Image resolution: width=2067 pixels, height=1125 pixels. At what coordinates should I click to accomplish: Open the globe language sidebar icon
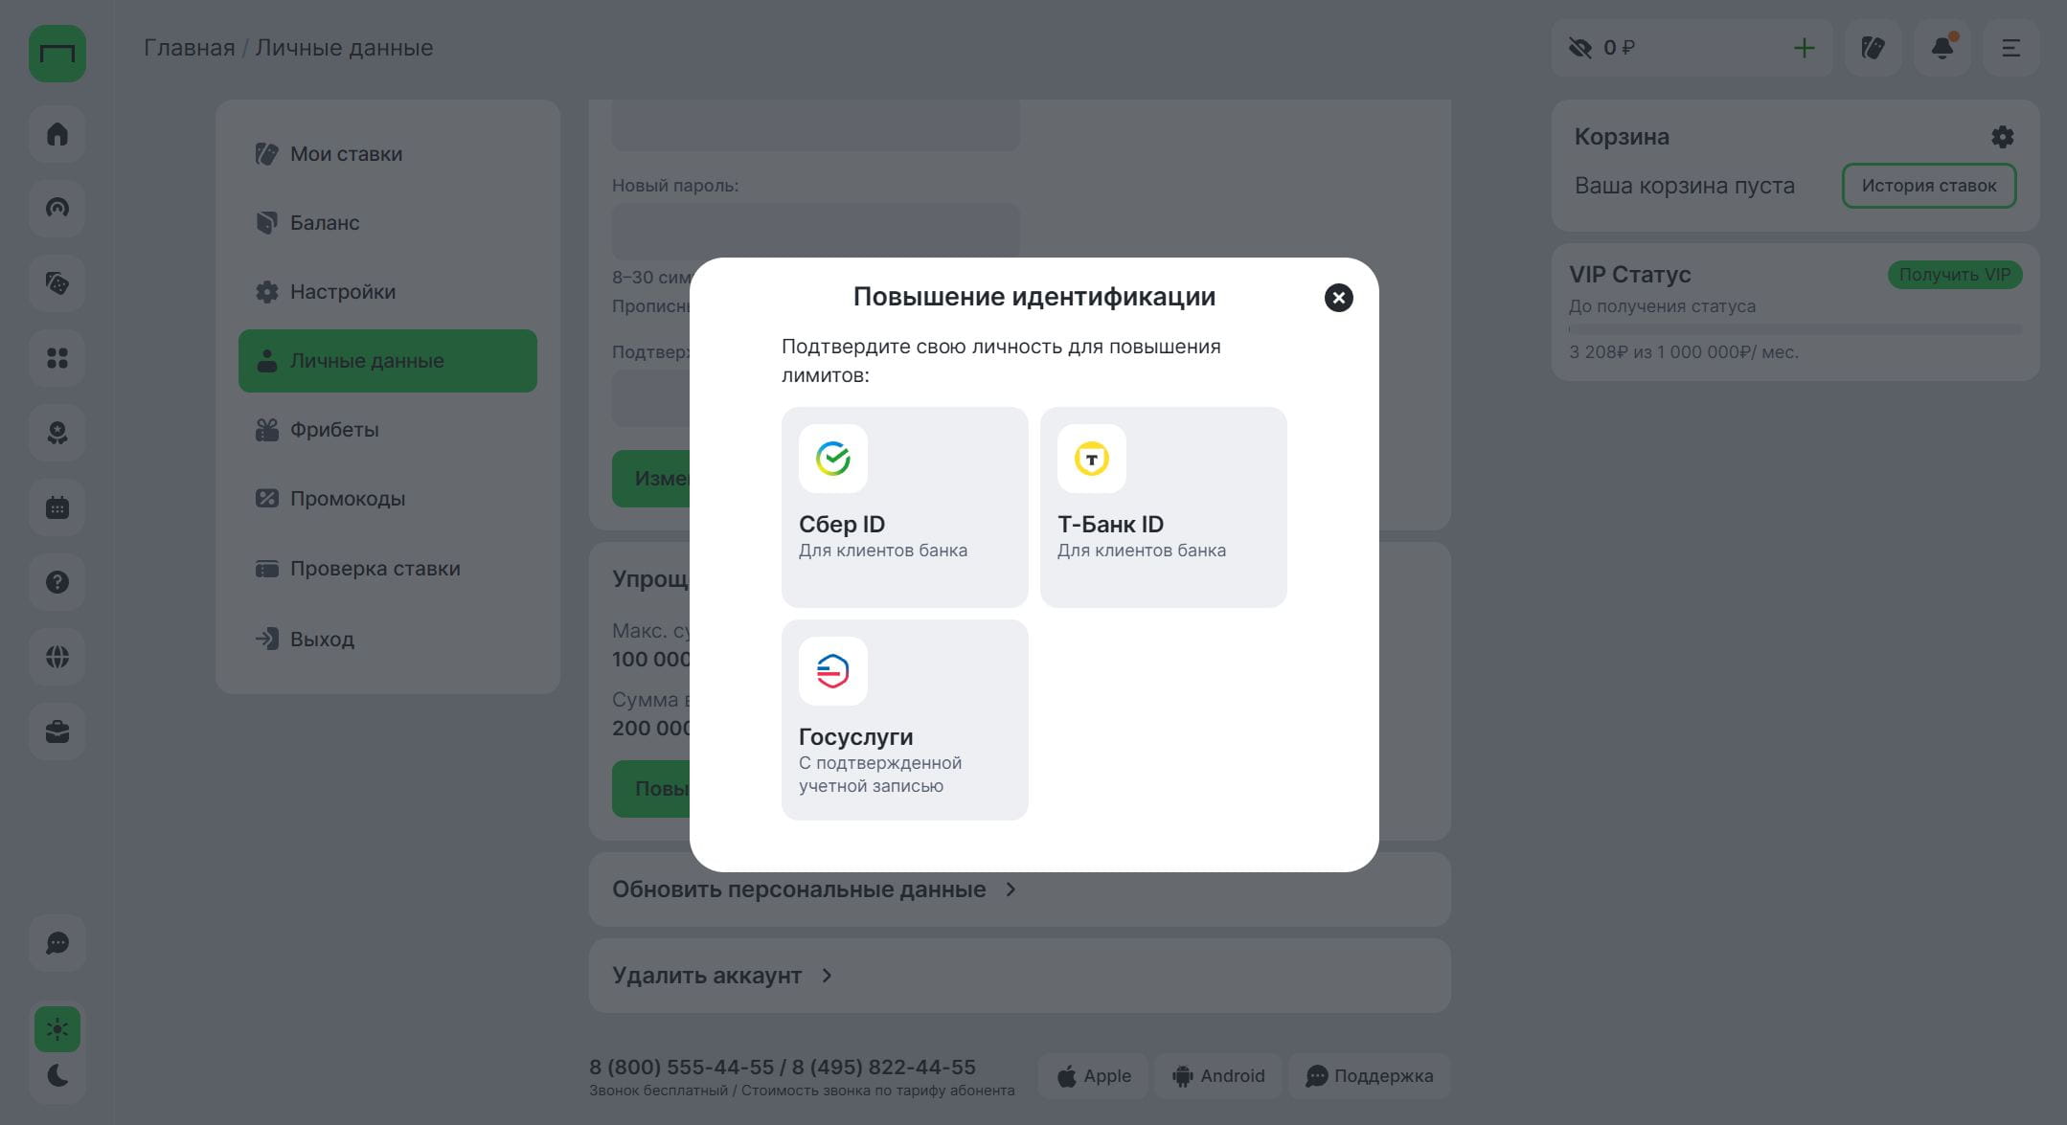pyautogui.click(x=57, y=657)
